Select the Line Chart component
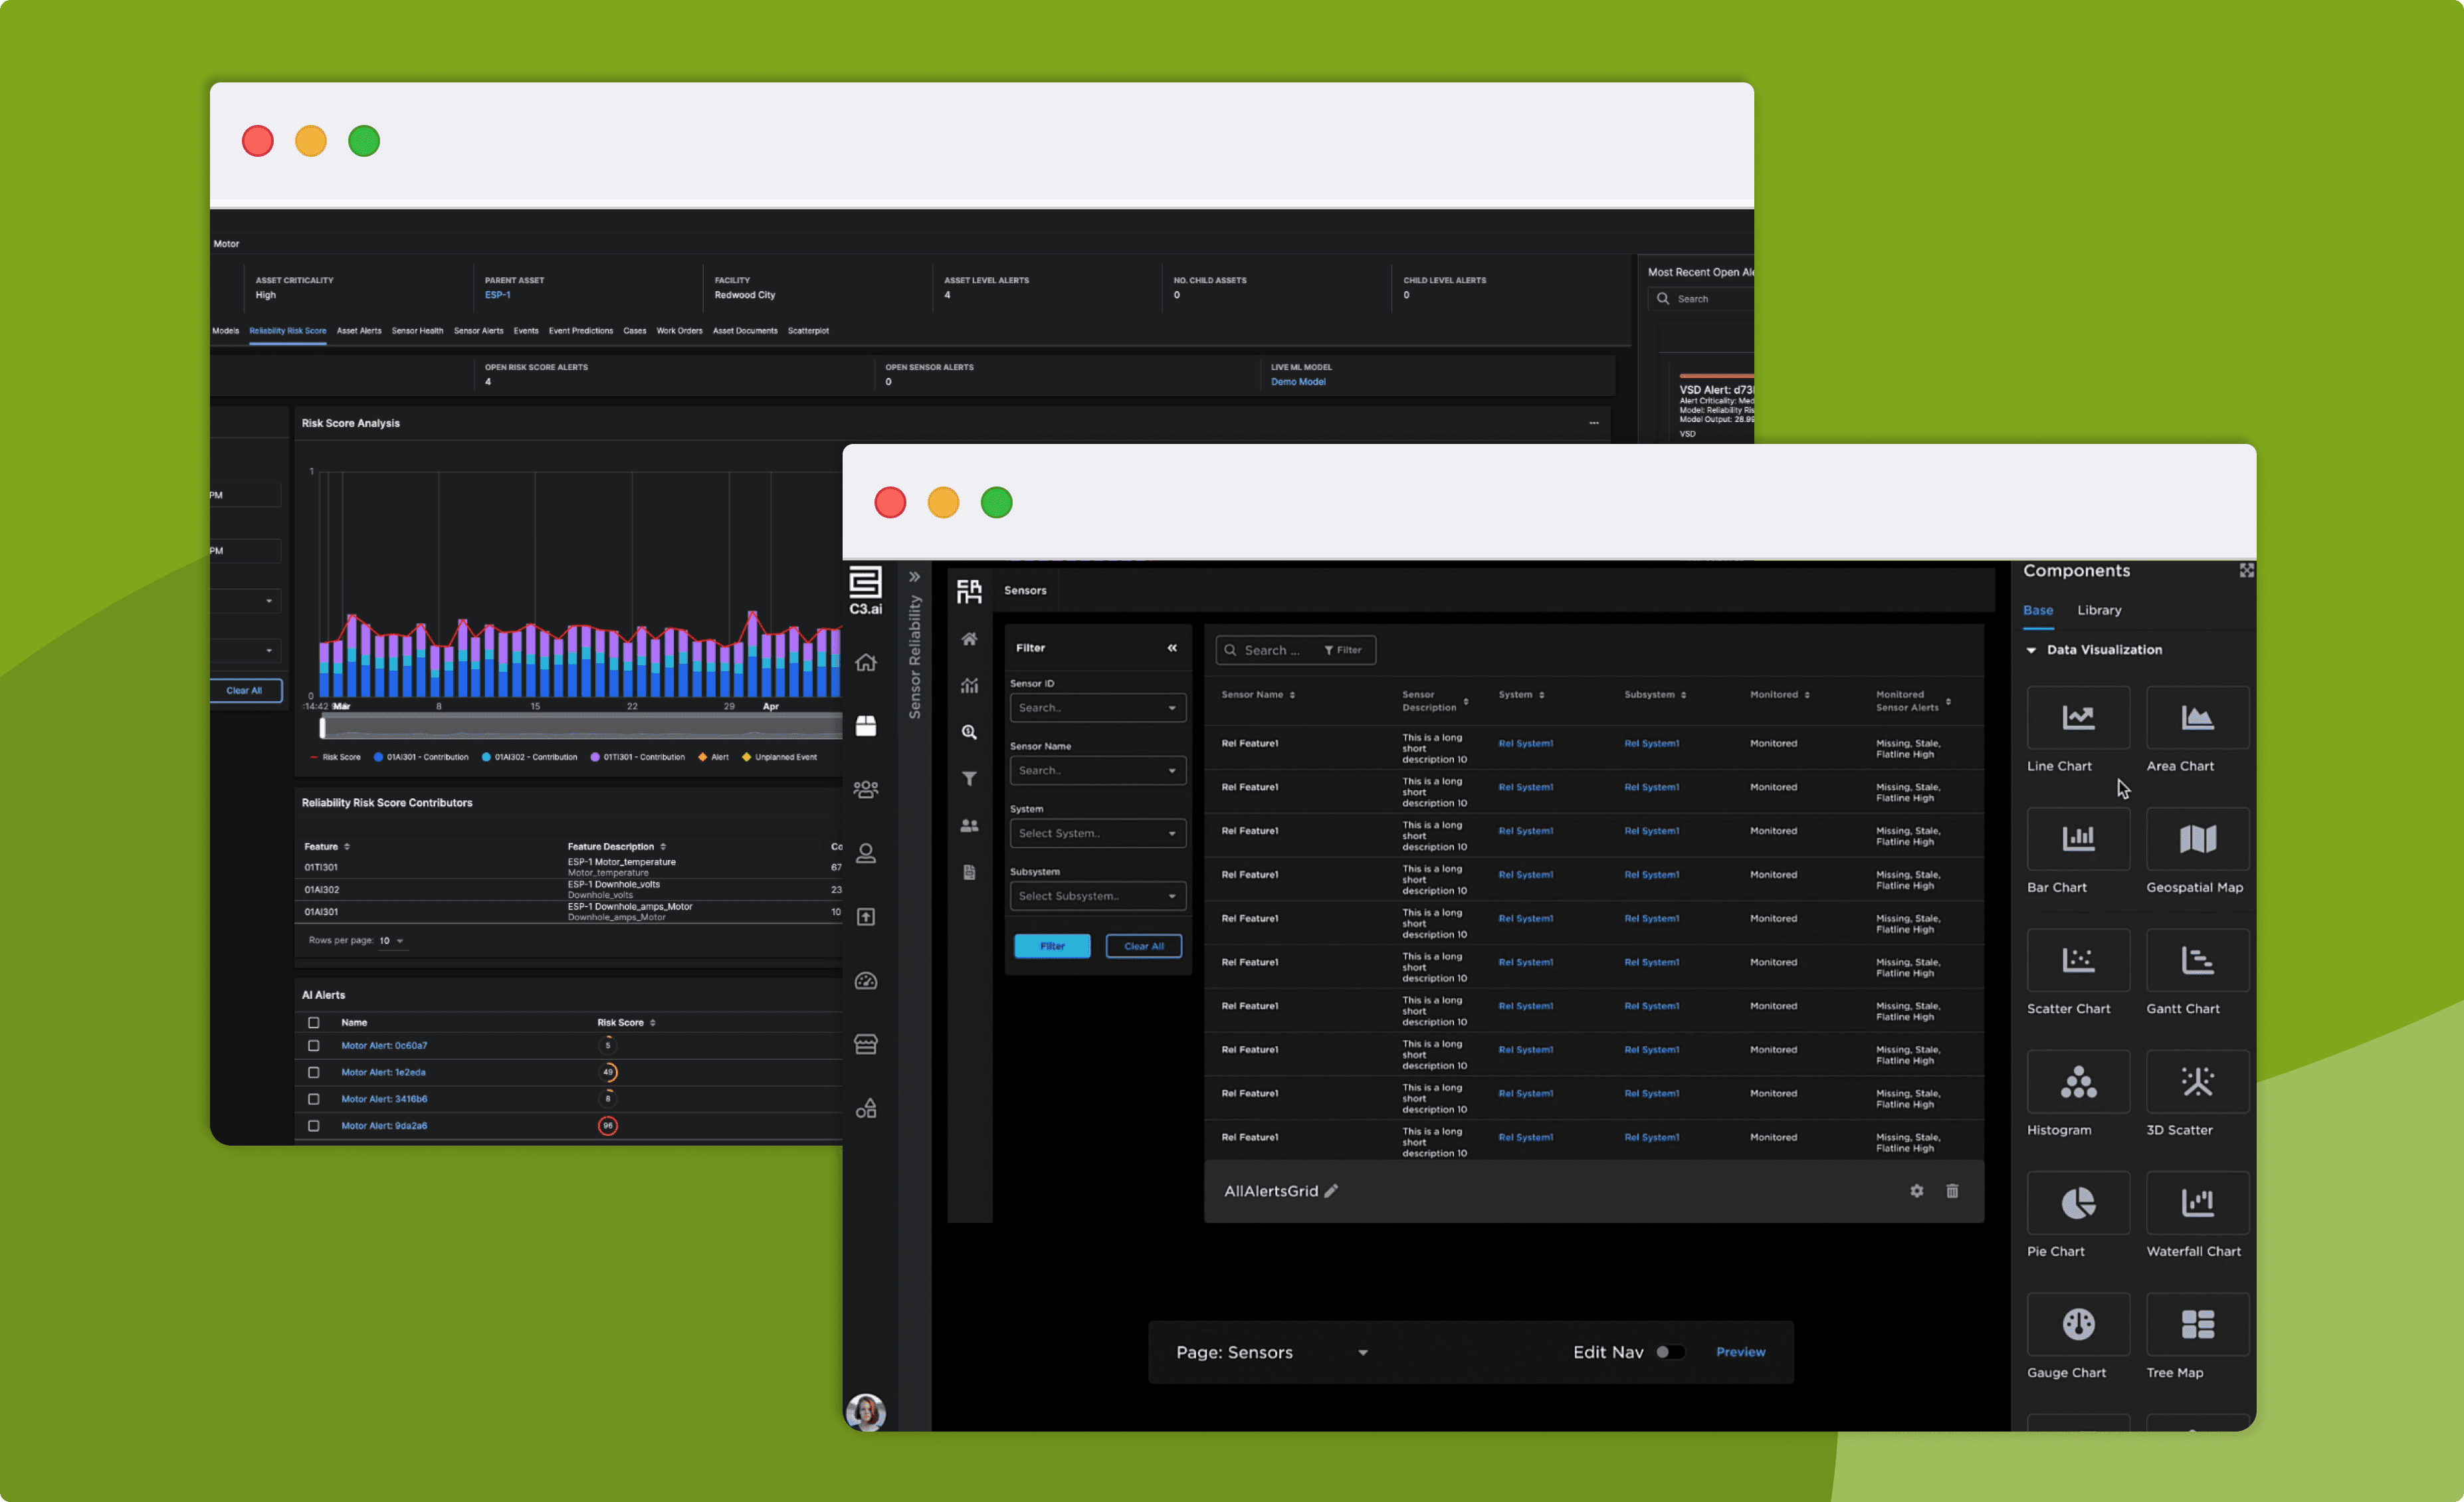Viewport: 2464px width, 1502px height. pyautogui.click(x=2078, y=717)
